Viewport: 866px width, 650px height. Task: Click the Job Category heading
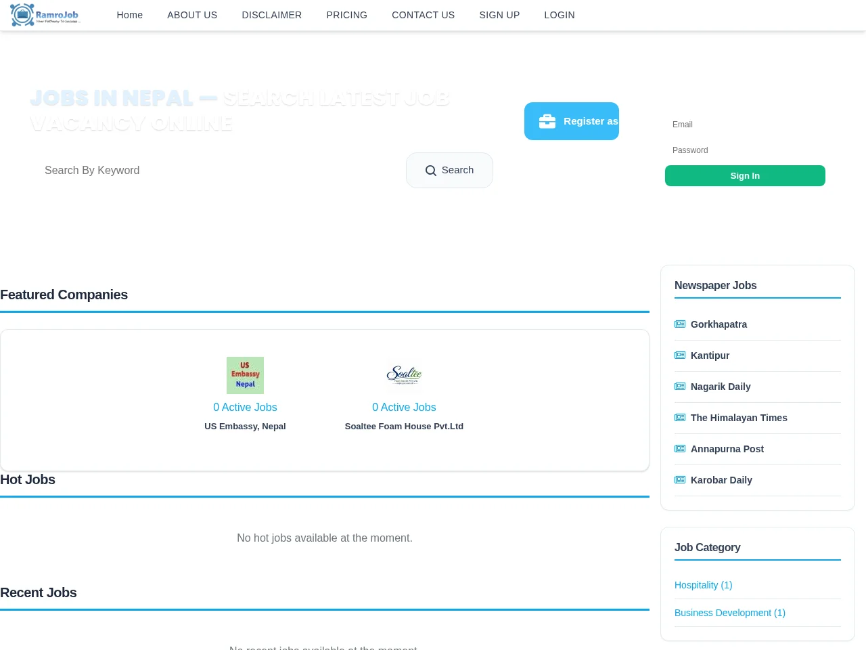708,548
